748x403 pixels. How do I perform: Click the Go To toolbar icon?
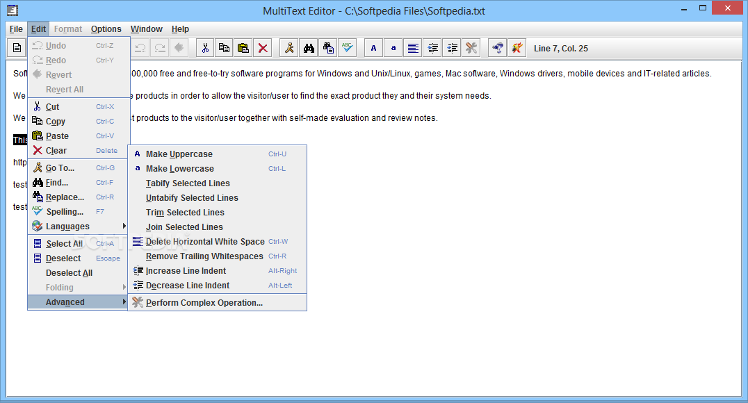(289, 48)
